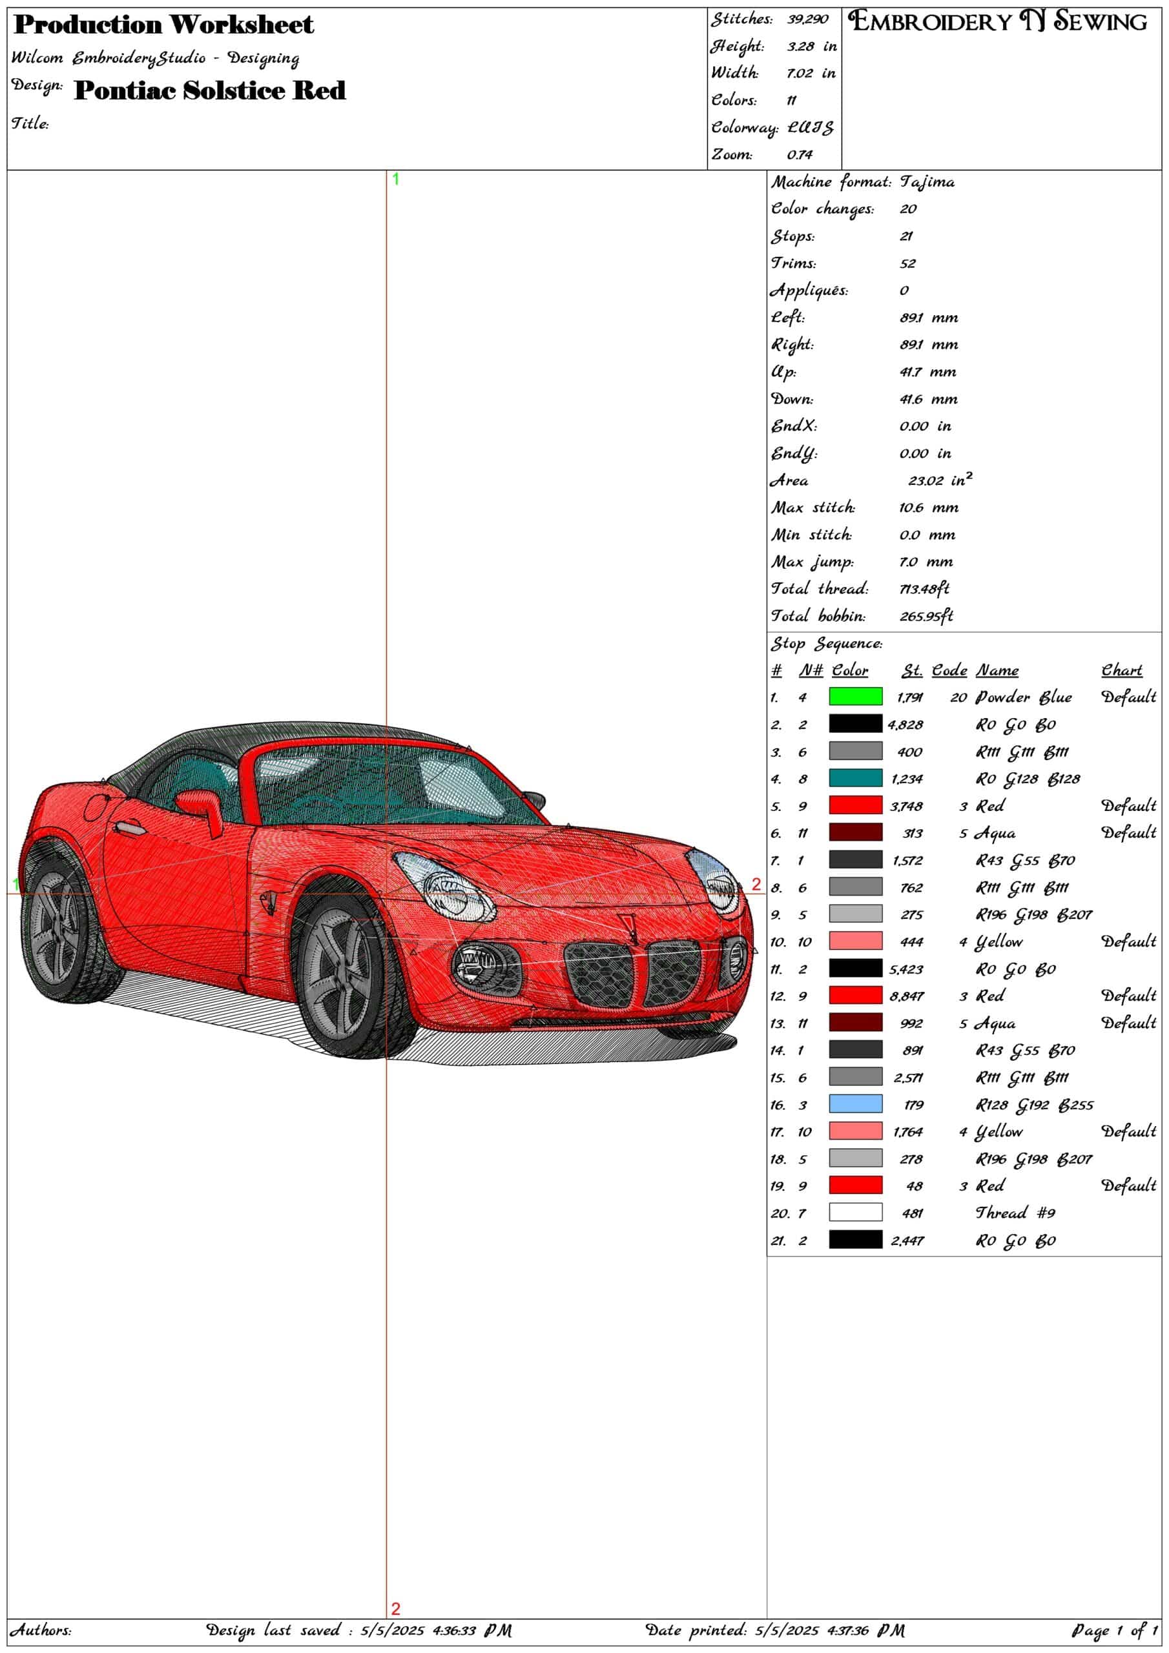Select total thread value '713.48ft'
The image size is (1169, 1653).
point(924,589)
